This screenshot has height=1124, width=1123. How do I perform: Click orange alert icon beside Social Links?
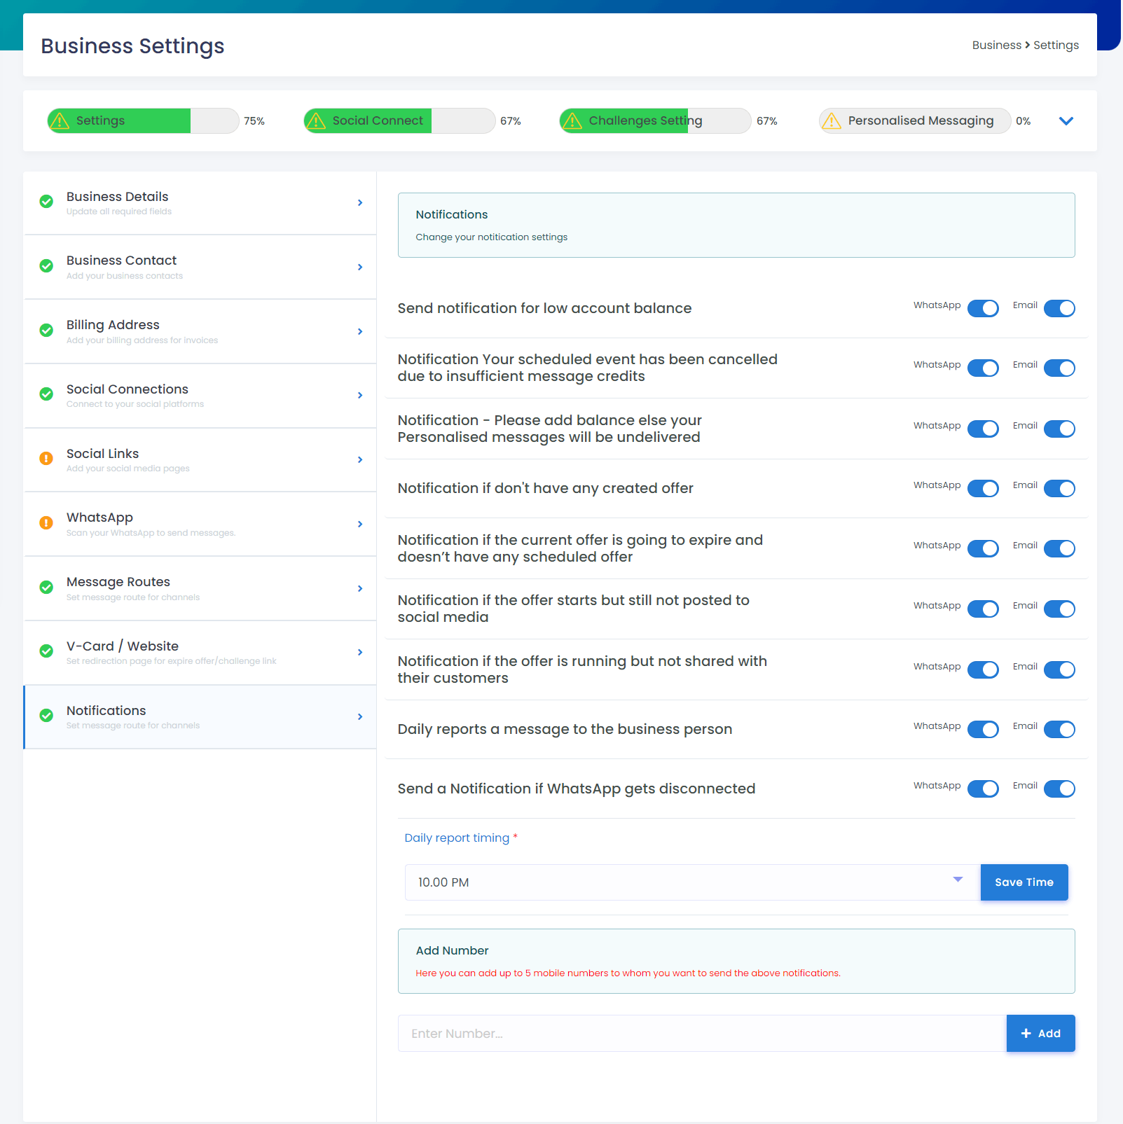click(46, 459)
